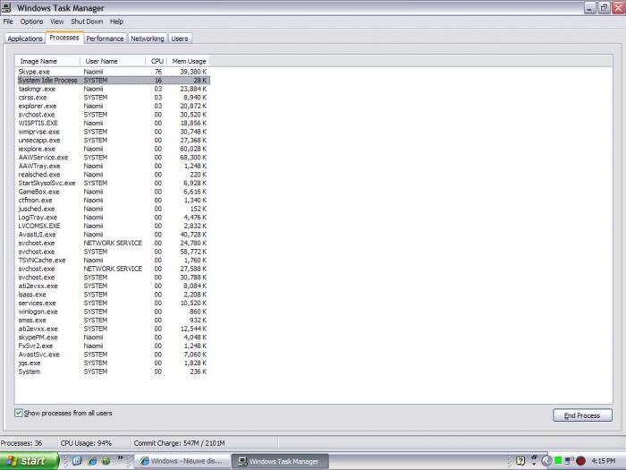The image size is (626, 470).
Task: Select the wmiprvse.exe process
Action: [113, 132]
